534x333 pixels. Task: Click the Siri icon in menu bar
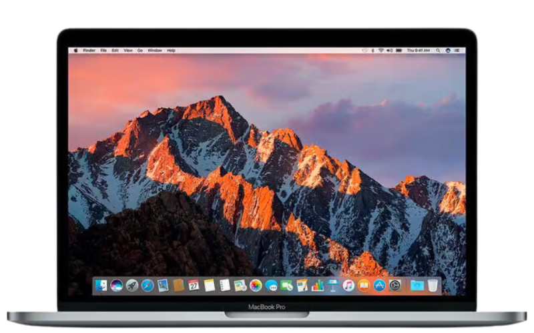tap(448, 51)
